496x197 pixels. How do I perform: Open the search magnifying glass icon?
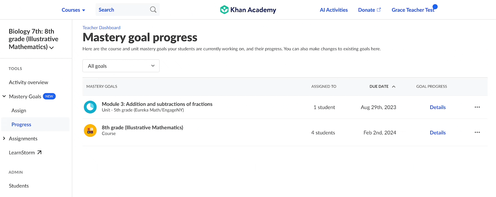(153, 10)
